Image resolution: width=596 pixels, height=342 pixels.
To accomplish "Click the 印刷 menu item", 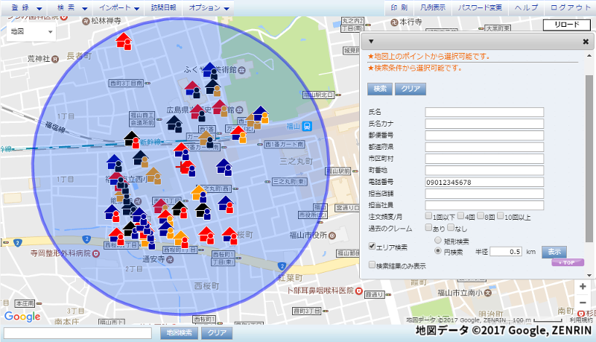I will pos(399,7).
